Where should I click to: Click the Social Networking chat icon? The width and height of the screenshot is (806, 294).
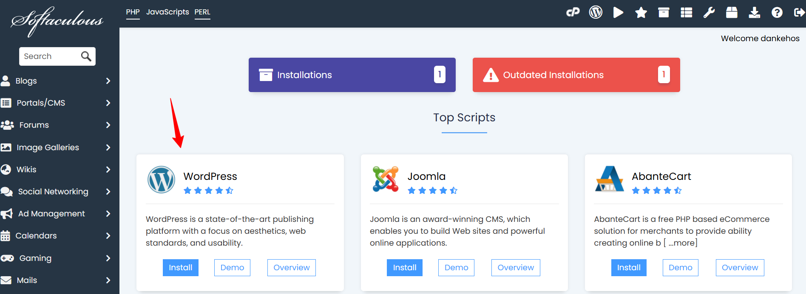(x=7, y=192)
